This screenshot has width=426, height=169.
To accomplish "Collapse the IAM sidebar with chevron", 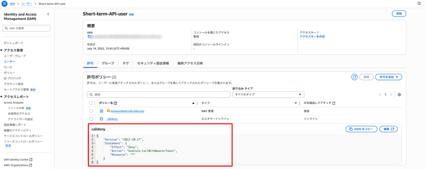I will (48, 14).
